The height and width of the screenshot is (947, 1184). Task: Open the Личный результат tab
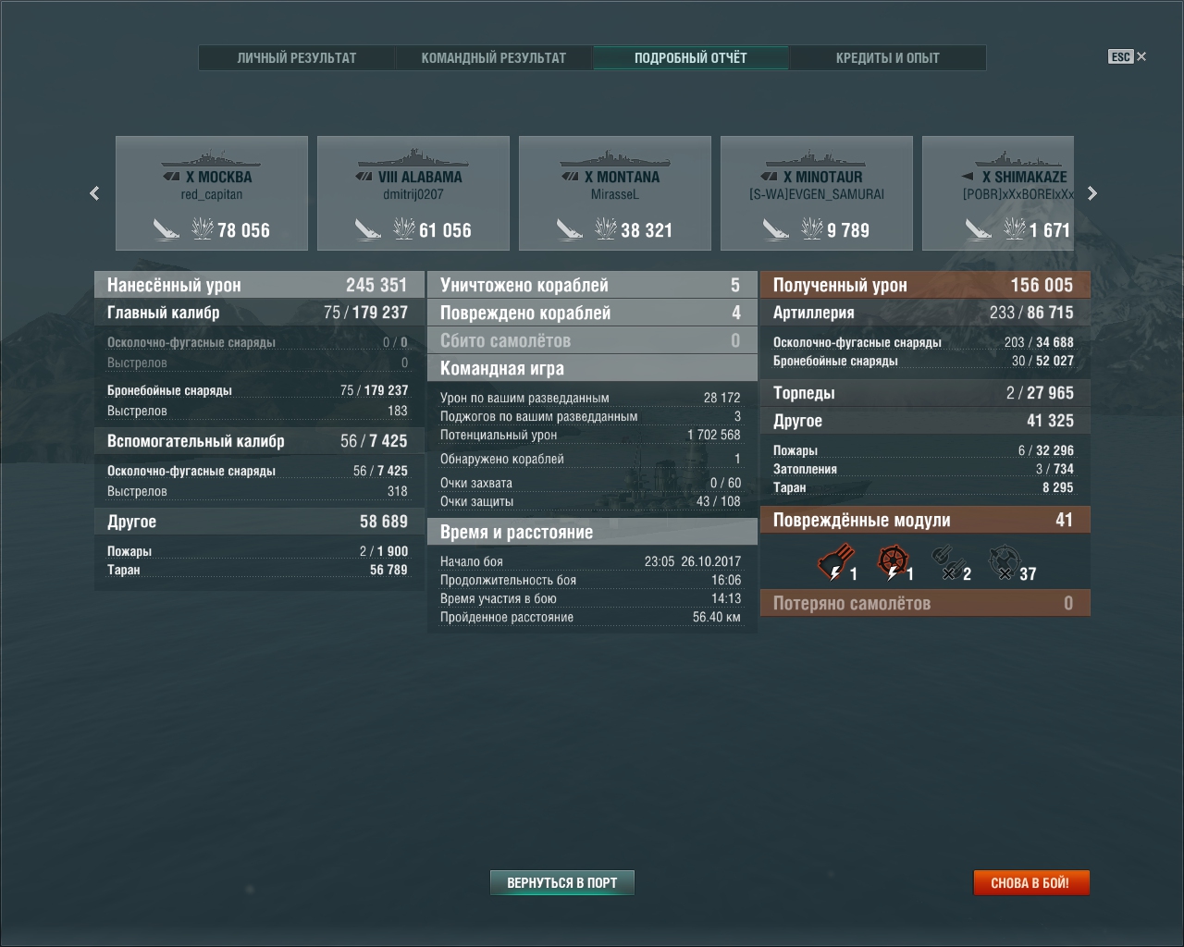pos(297,57)
